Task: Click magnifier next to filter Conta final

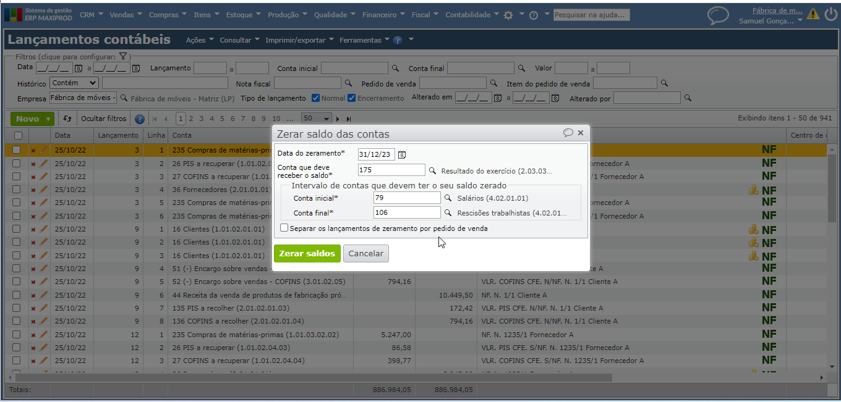Action: coord(522,69)
